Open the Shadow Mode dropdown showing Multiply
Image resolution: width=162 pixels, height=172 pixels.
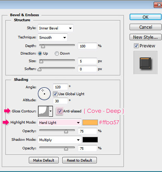pyautogui.click(x=59, y=140)
